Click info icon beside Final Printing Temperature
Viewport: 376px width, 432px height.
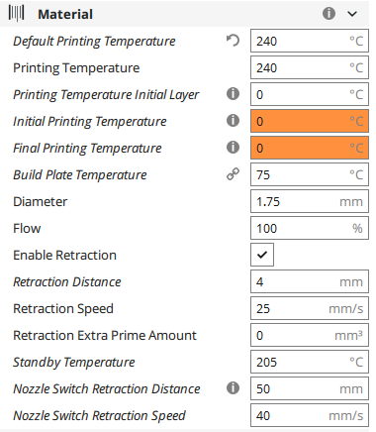click(x=233, y=148)
